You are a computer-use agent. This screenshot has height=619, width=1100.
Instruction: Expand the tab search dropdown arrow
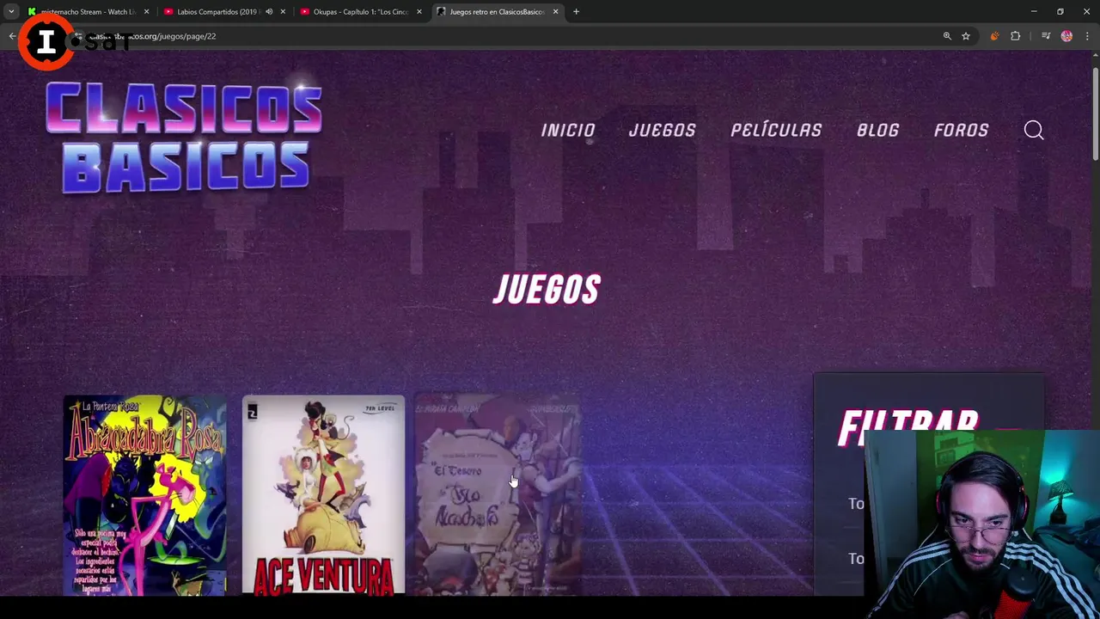click(x=11, y=12)
